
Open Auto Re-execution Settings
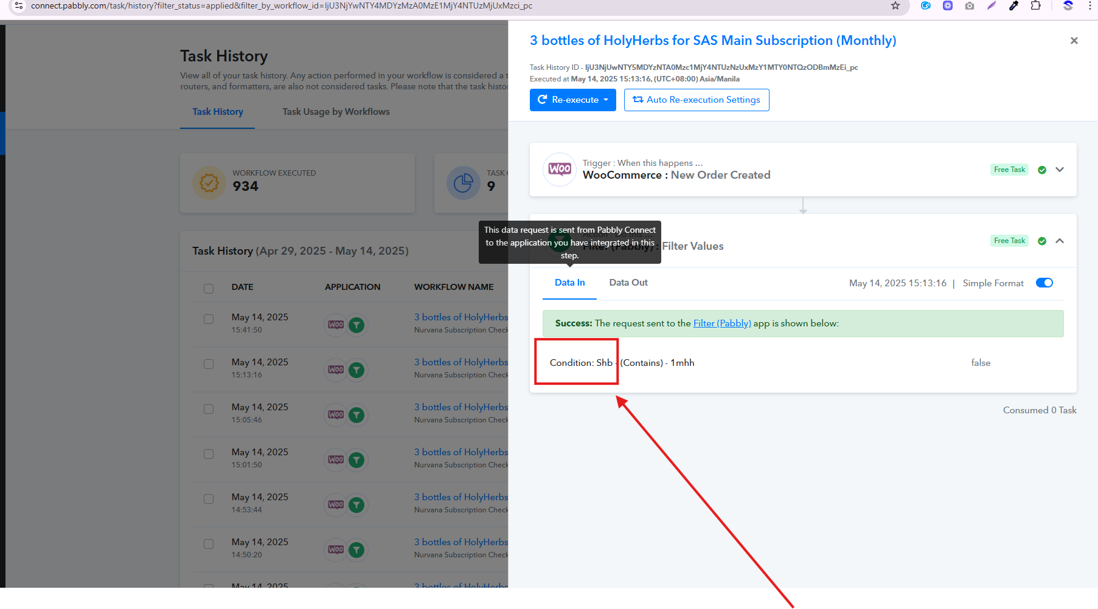point(697,100)
